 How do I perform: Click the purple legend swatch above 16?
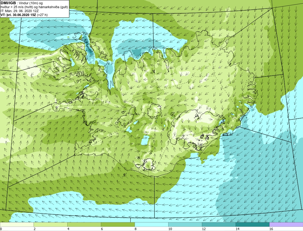(286, 224)
